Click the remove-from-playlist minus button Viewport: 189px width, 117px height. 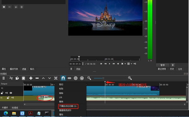click(x=9, y=7)
